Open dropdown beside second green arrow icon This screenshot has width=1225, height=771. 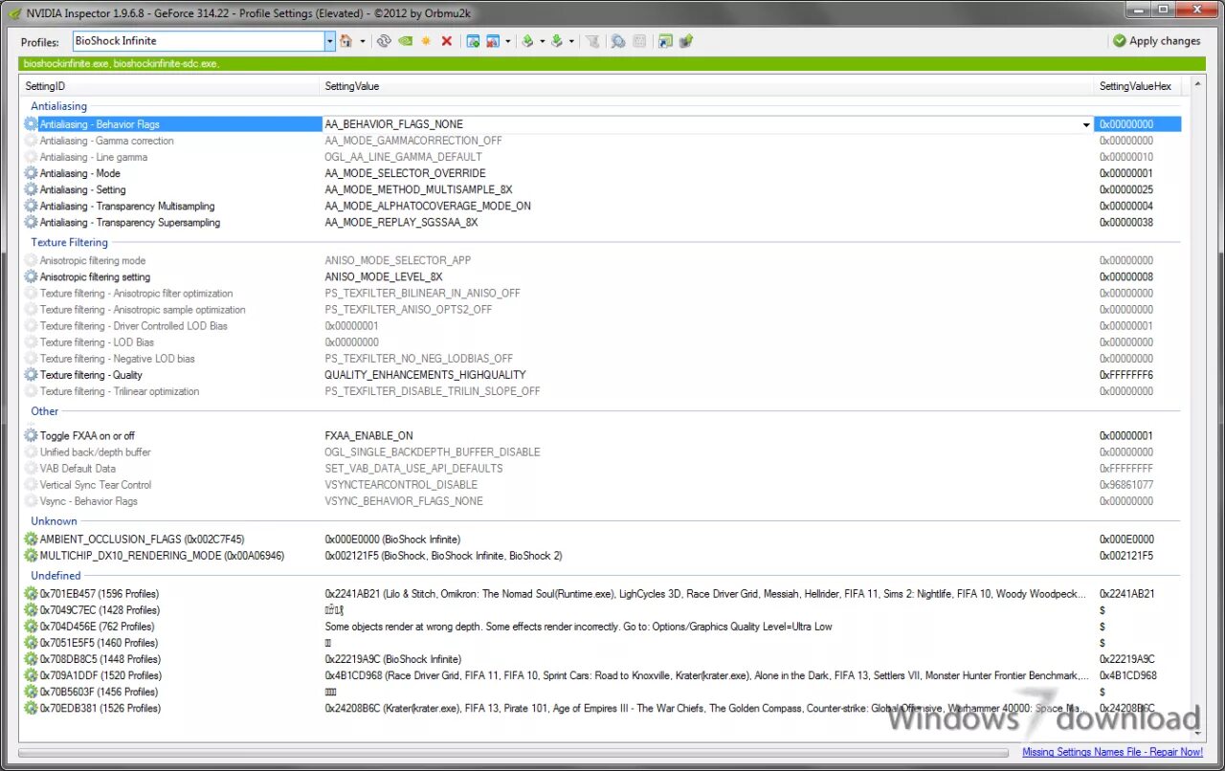pos(571,41)
